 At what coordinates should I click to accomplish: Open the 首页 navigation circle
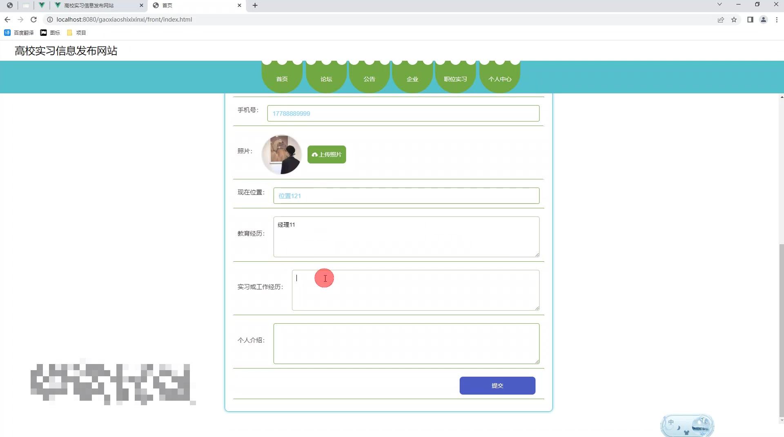(x=282, y=79)
